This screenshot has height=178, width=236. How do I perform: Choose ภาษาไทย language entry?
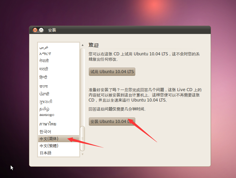[x=59, y=124]
